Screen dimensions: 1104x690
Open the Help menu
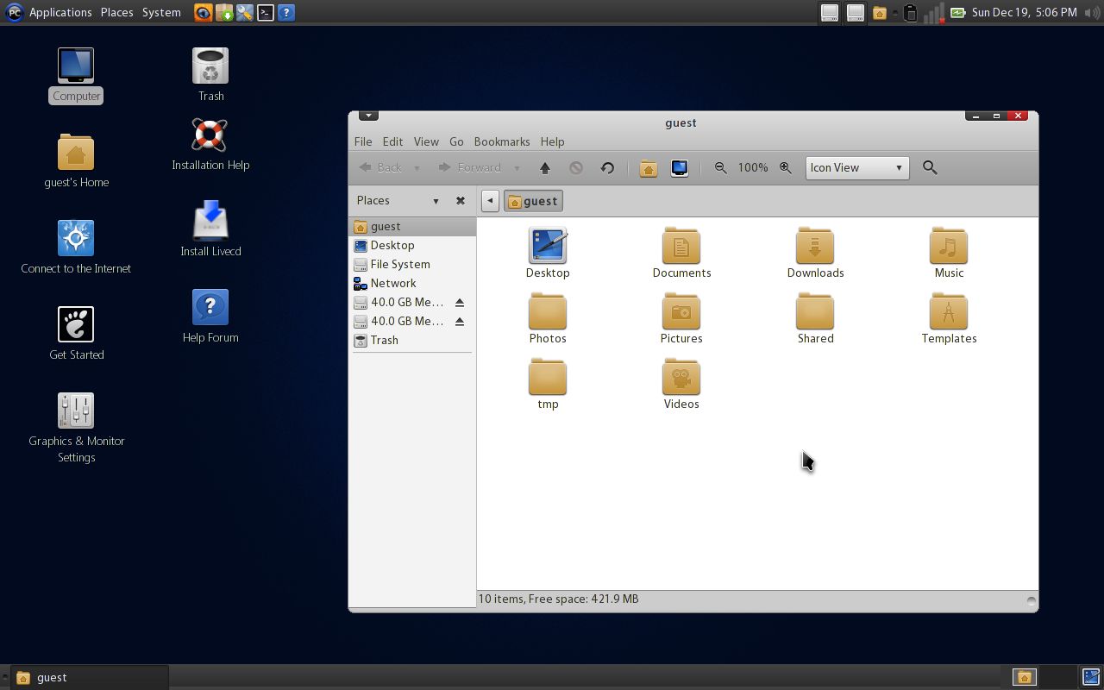click(552, 141)
